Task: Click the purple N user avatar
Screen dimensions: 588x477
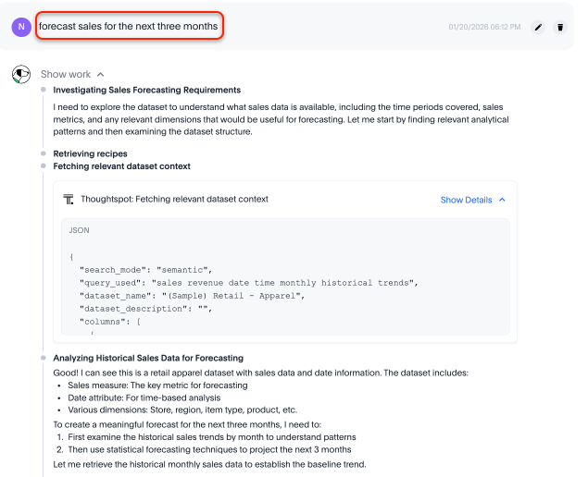Action: point(20,27)
